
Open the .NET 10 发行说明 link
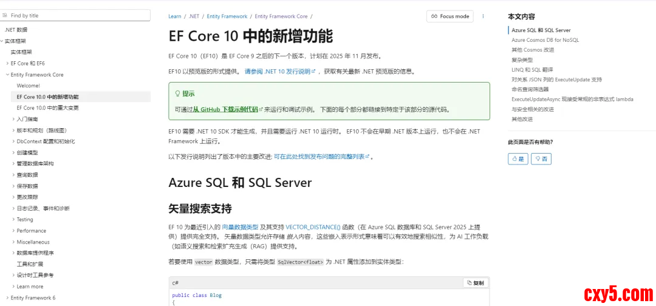(279, 72)
